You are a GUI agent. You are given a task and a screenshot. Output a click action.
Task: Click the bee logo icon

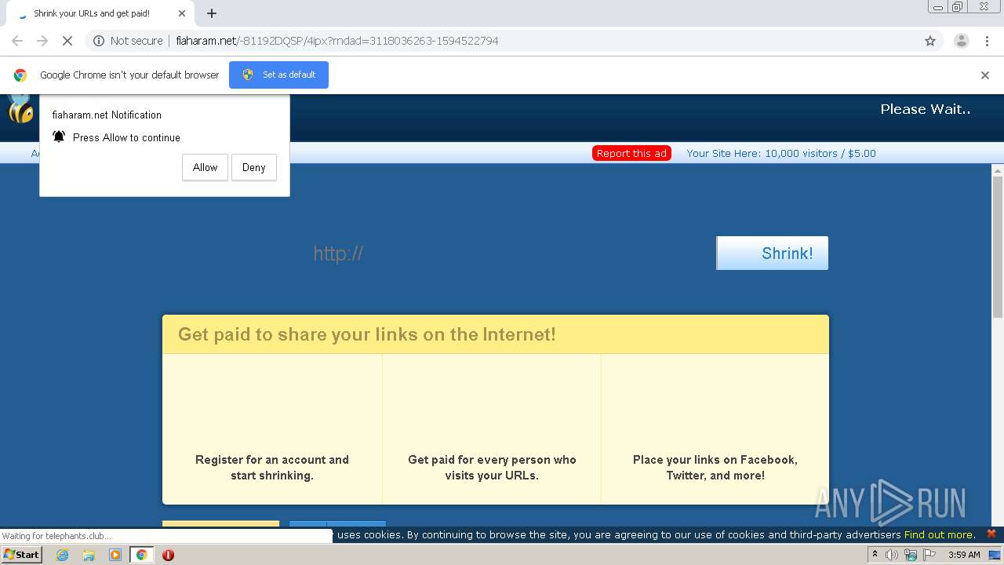point(20,110)
